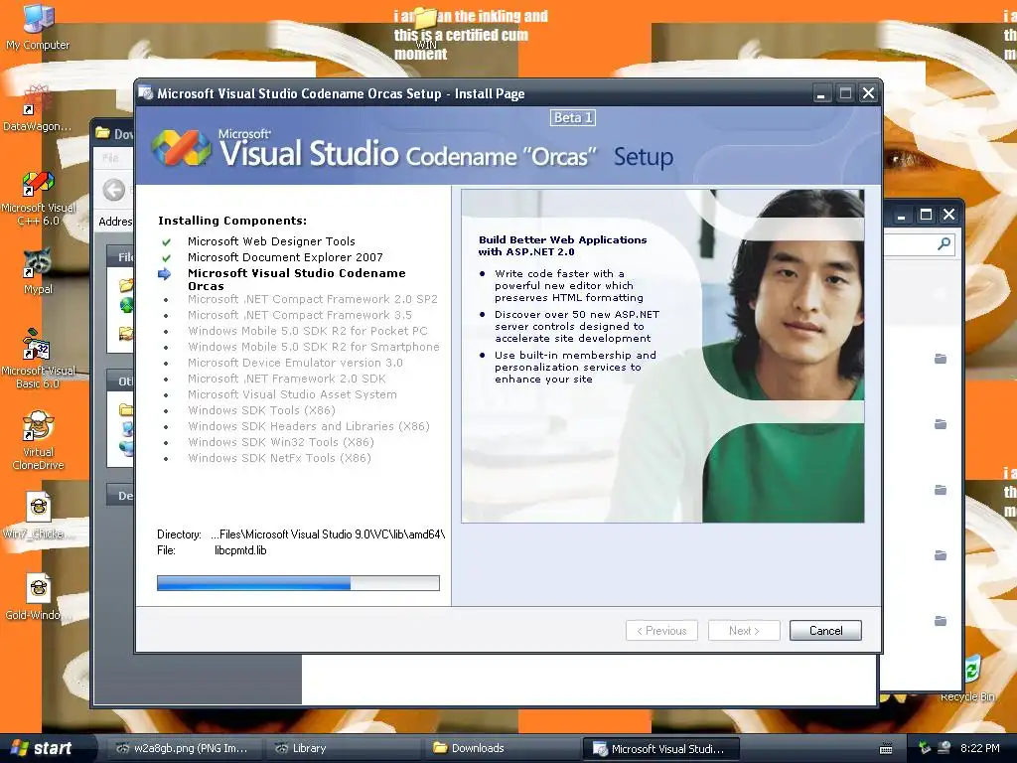The width and height of the screenshot is (1017, 763).
Task: Click the Beta 1 label in banner
Action: point(573,117)
